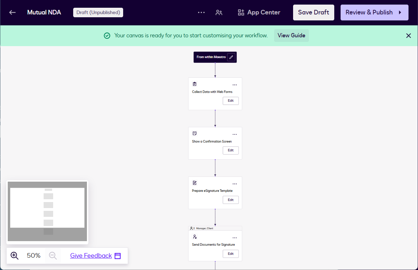Screen dimensions: 418x270
Task: Click the signature icon on Send Documents step
Action: tap(195, 237)
